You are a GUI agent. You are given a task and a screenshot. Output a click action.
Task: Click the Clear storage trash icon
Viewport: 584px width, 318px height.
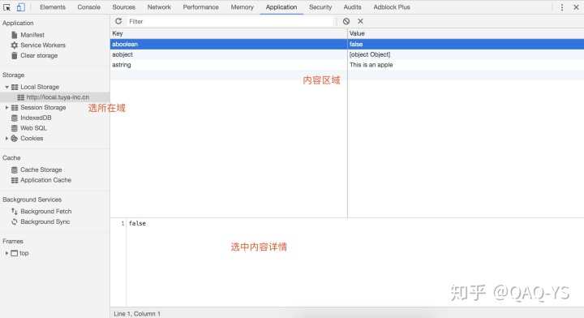coord(14,55)
